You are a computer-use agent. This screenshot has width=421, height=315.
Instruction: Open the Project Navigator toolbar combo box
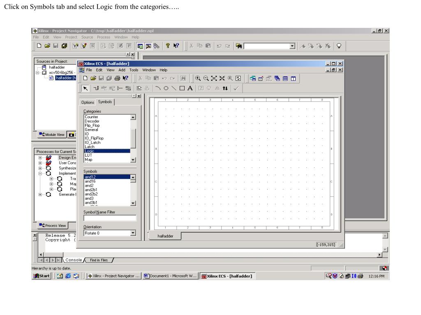click(x=292, y=46)
